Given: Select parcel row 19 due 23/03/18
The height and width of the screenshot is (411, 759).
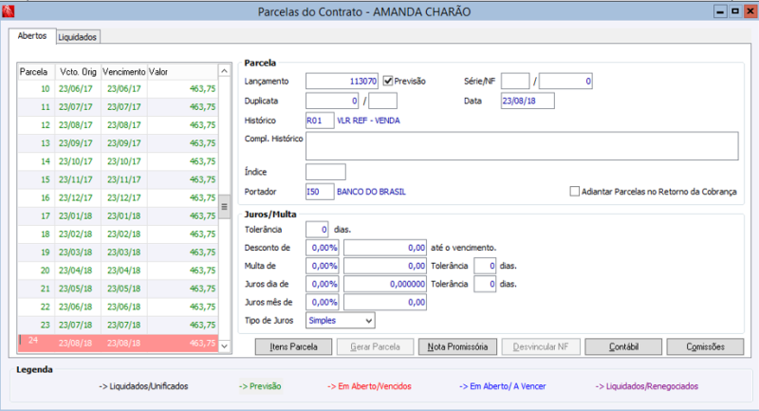Looking at the screenshot, I should 118,252.
